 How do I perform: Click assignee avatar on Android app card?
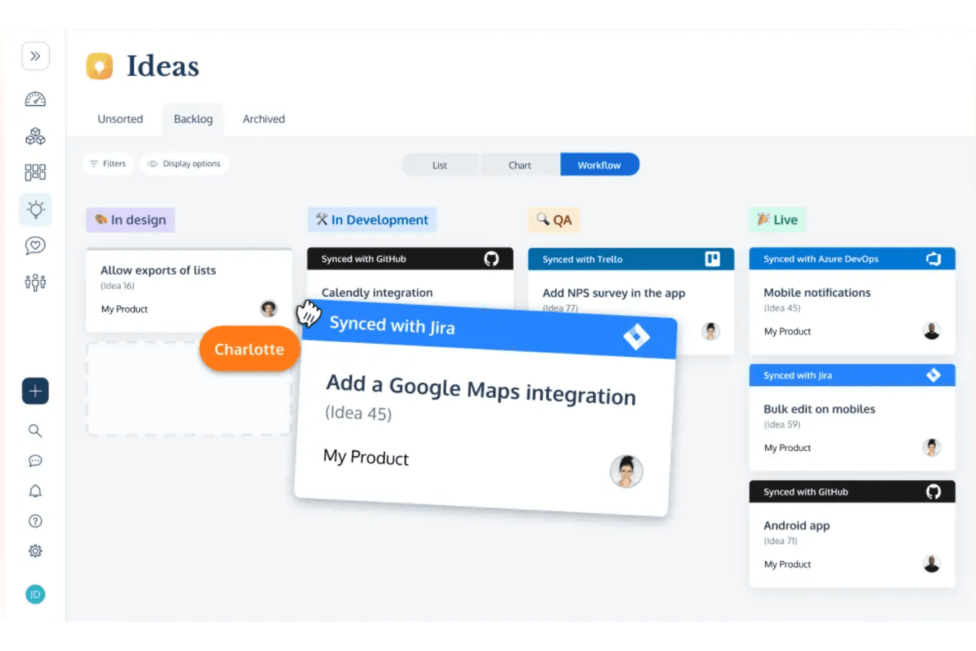(932, 564)
